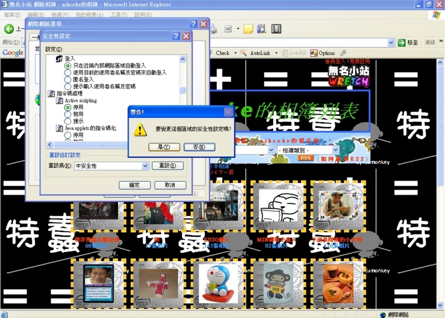Select 停用 under Java applets 的指令碼化
Viewport: 445px width, 318px height.
67,135
